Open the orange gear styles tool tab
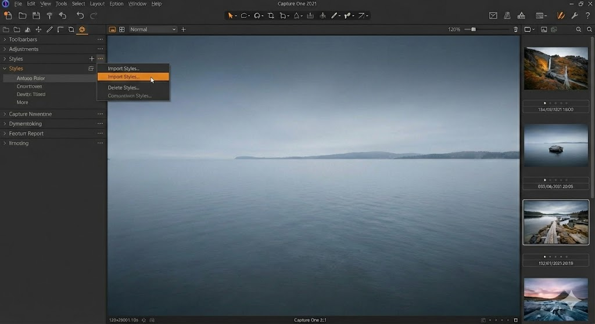595x324 pixels. [x=82, y=29]
